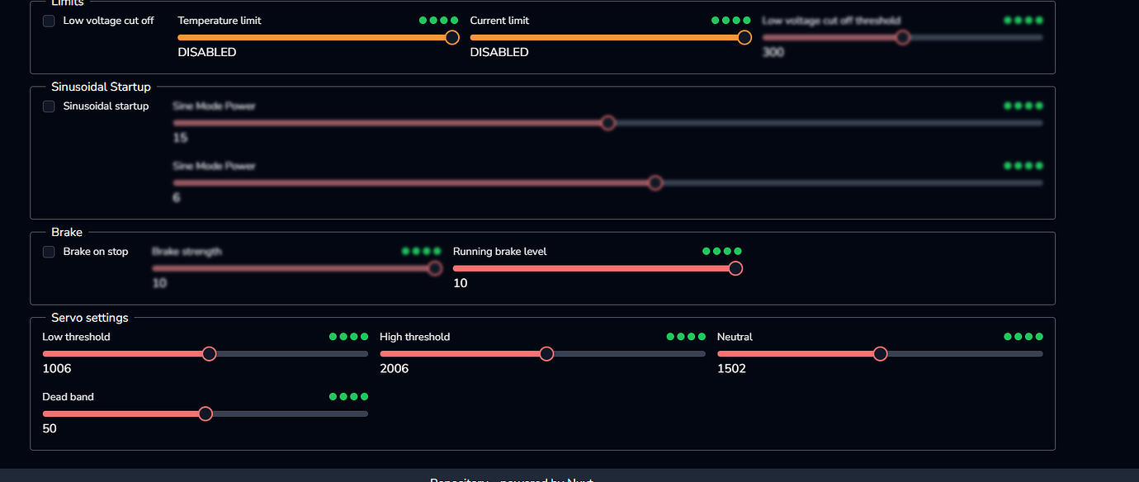The image size is (1139, 482).
Task: Click the first green dot next to Brake strength
Action: pos(405,251)
